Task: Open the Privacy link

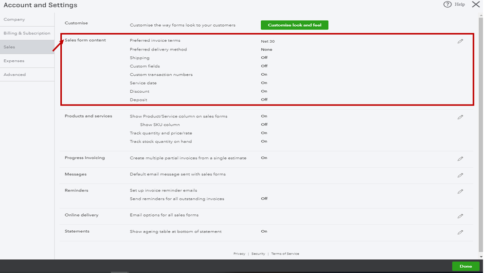Action: tap(239, 254)
